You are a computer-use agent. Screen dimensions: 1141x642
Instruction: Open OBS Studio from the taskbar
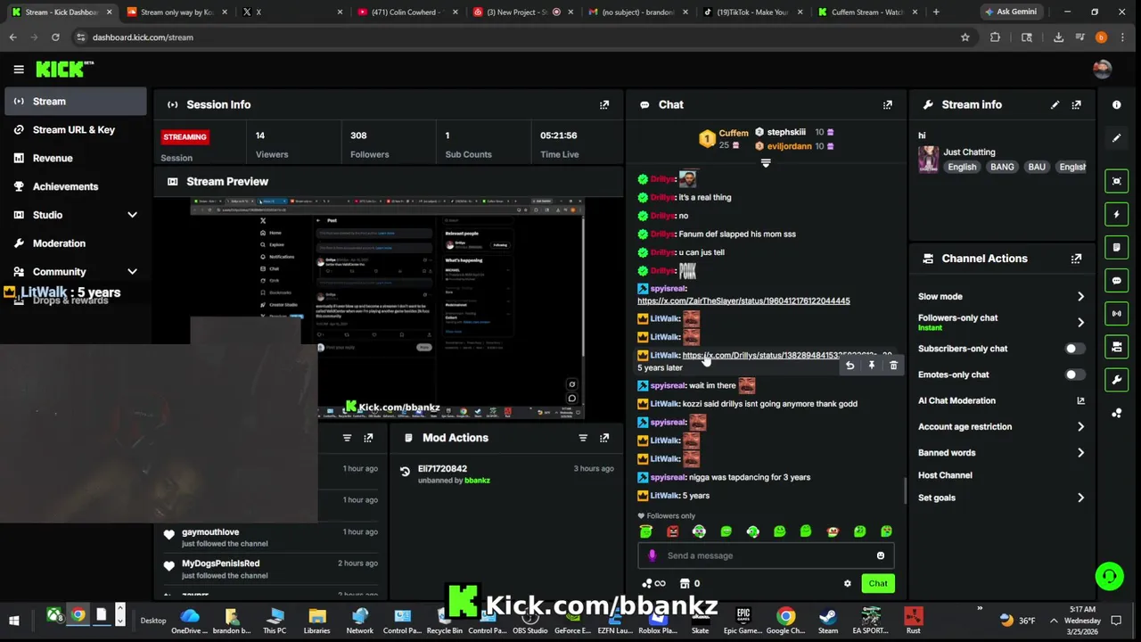click(x=529, y=621)
